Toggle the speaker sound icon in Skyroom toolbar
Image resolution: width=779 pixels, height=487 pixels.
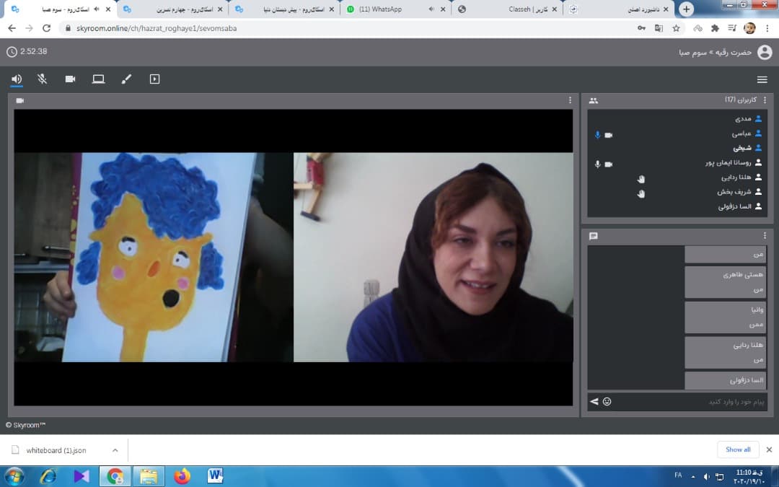[x=17, y=79]
